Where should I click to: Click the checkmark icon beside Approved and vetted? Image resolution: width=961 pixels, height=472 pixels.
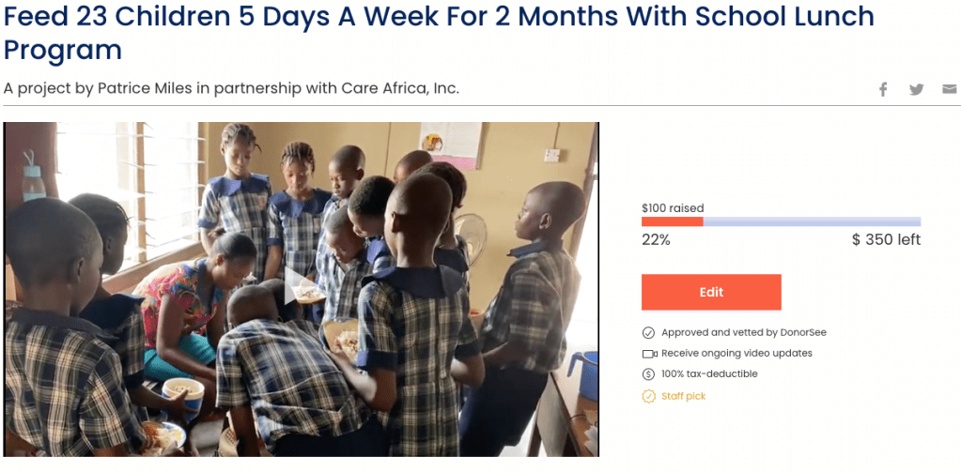(648, 332)
